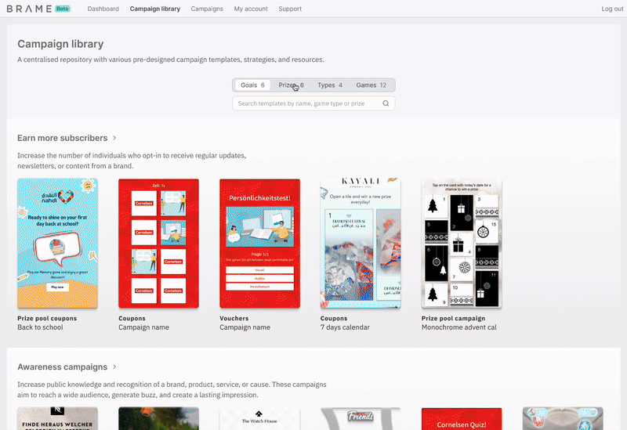Screen dimensions: 627x430
Task: Open the red memory Coupons template
Action: (159, 244)
